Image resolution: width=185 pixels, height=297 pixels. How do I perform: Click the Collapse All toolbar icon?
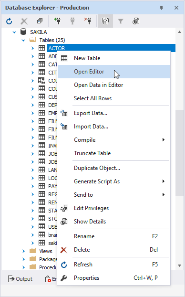[40, 21]
